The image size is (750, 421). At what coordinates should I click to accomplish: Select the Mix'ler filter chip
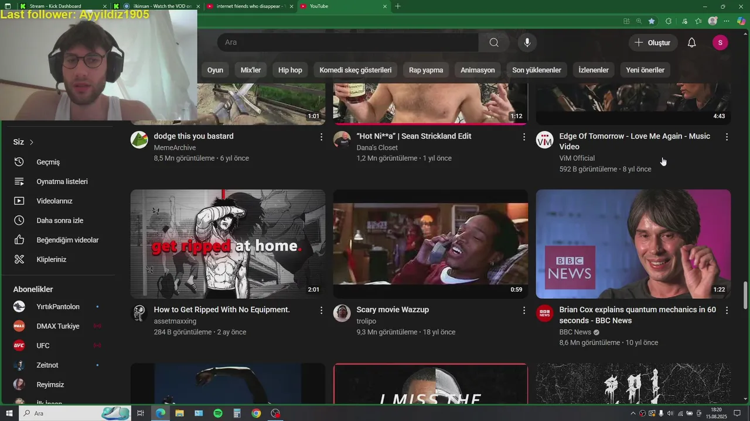251,70
